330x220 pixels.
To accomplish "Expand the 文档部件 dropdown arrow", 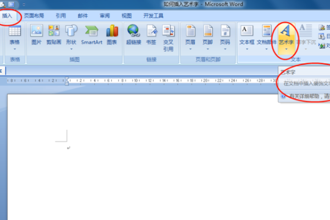I will [266, 49].
